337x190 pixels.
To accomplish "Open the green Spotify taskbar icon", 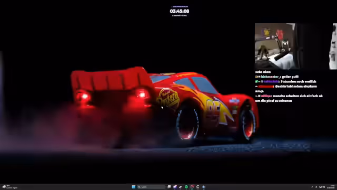I will coord(186,187).
